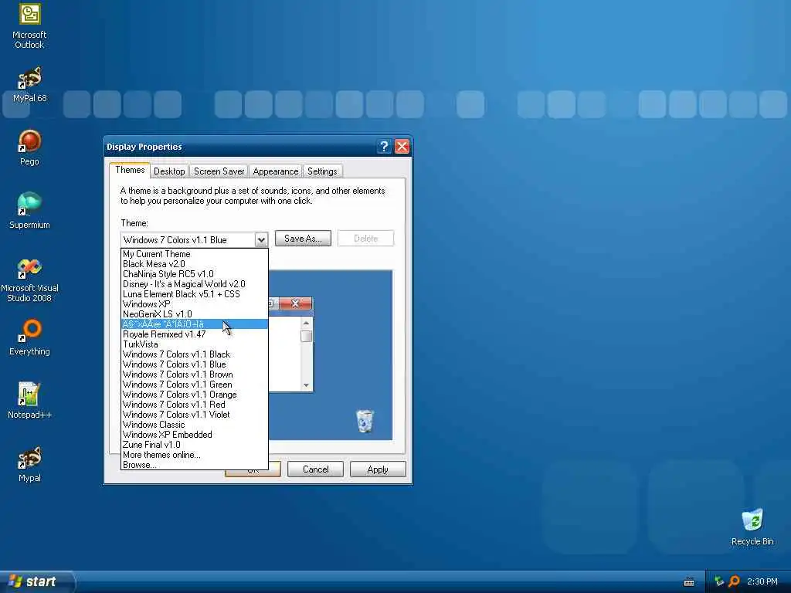Image resolution: width=791 pixels, height=593 pixels.
Task: Select the Everything desktop shortcut
Action: point(29,337)
